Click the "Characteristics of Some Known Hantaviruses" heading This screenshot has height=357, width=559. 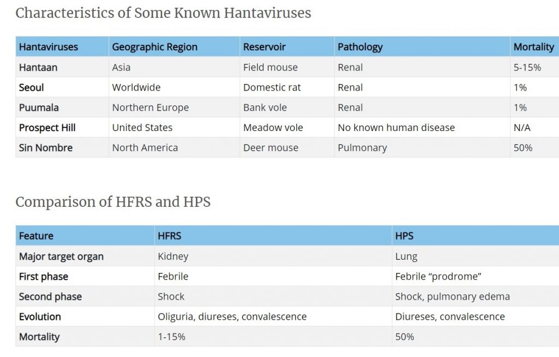pyautogui.click(x=163, y=13)
